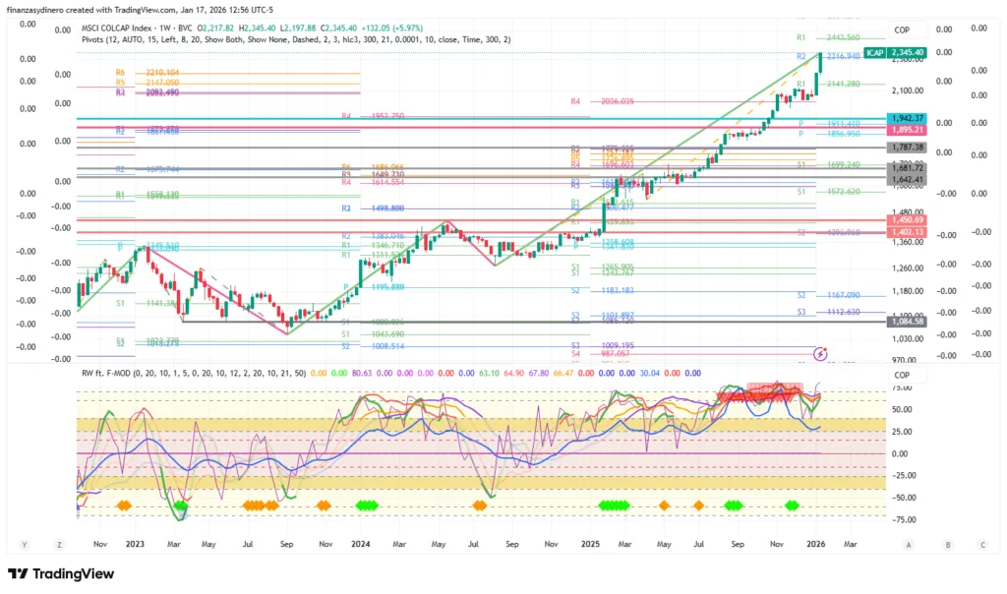Click the 2025 label on time axis

coord(589,543)
